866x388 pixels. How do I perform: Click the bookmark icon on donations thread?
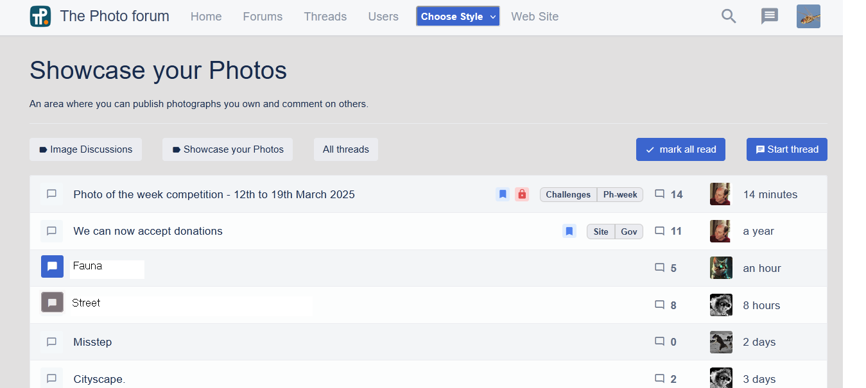tap(569, 232)
